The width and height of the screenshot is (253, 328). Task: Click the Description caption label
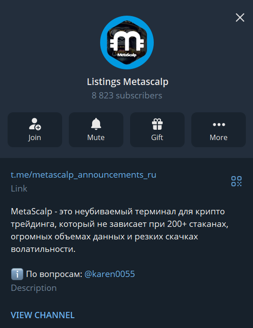click(34, 288)
